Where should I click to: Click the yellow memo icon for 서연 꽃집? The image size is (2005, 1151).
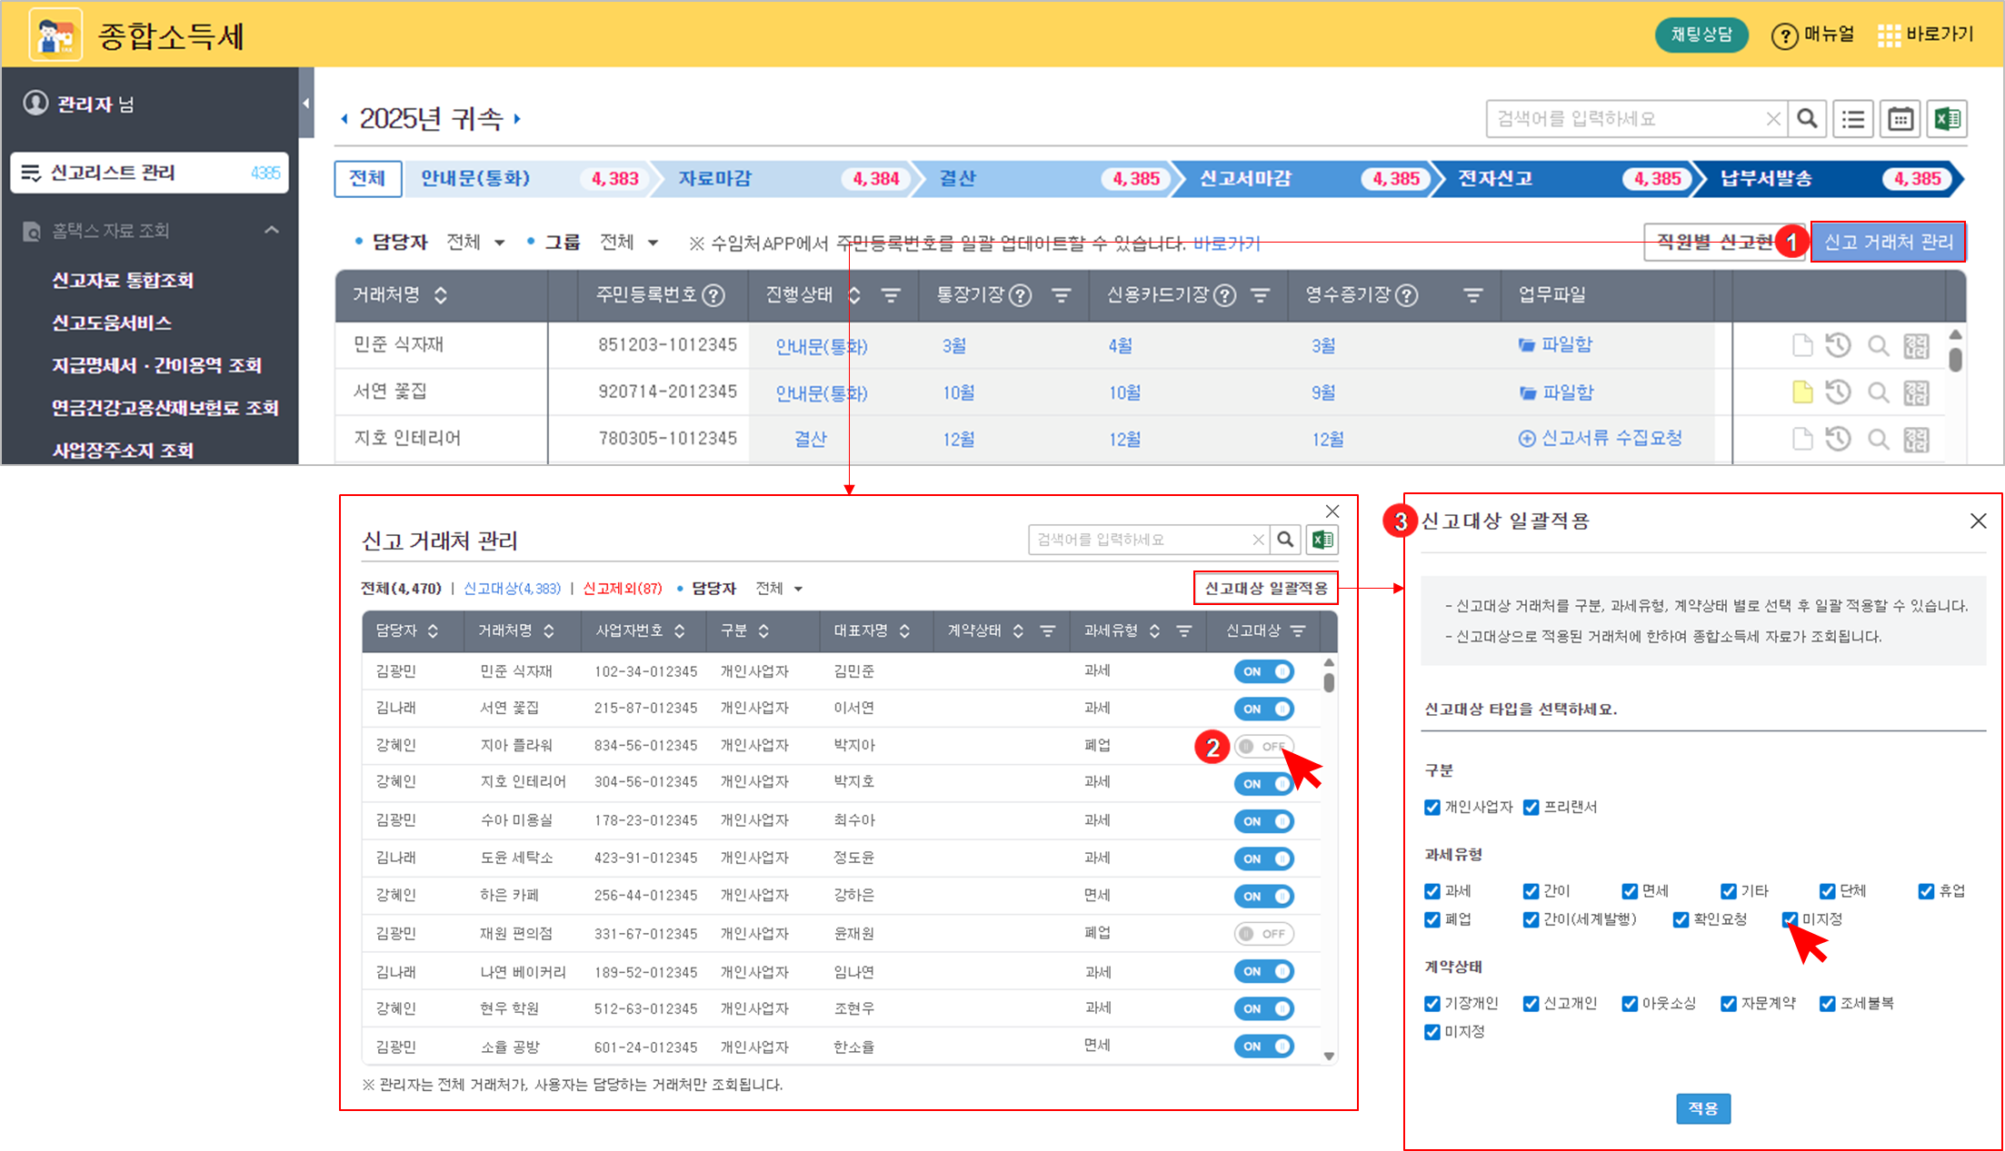pyautogui.click(x=1801, y=392)
